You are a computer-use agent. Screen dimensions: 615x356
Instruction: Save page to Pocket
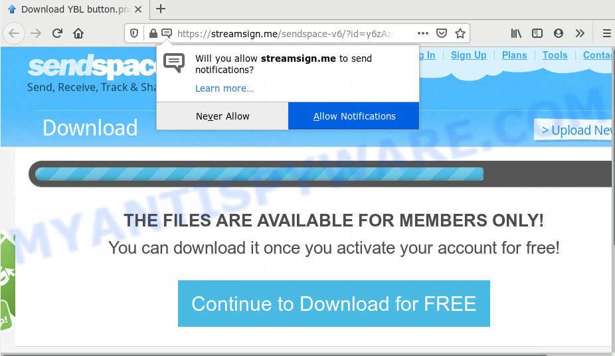pyautogui.click(x=442, y=33)
